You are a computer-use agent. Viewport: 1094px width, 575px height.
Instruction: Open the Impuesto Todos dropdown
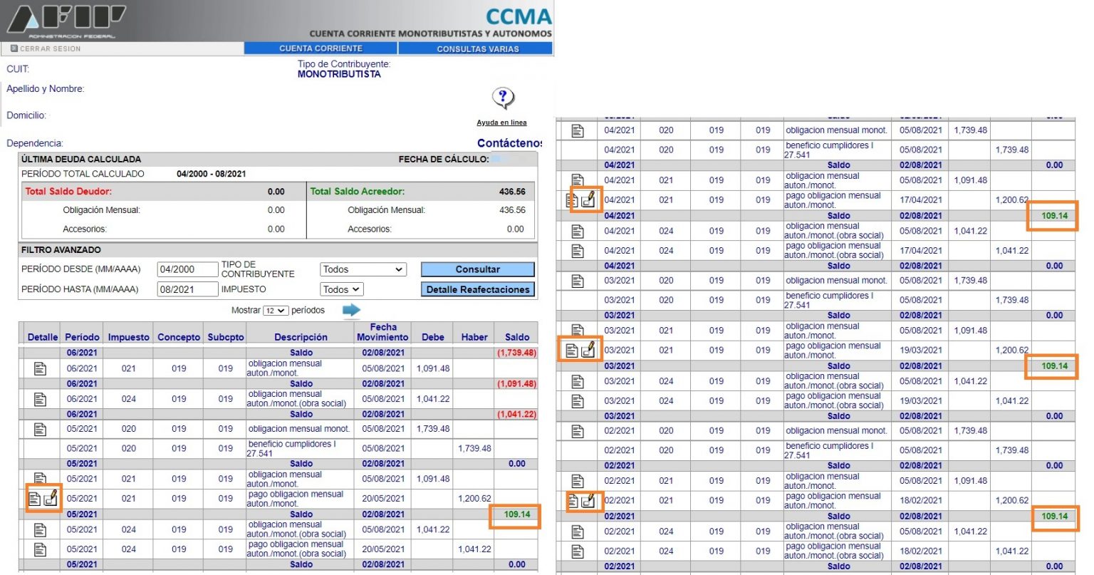click(342, 289)
